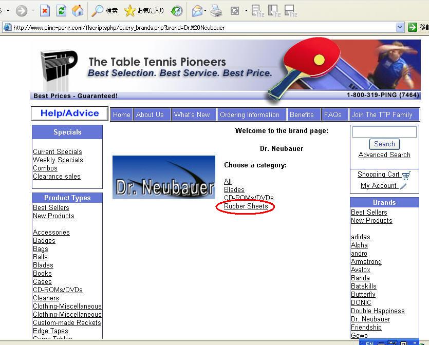Click the browser address bar URL field

point(204,27)
